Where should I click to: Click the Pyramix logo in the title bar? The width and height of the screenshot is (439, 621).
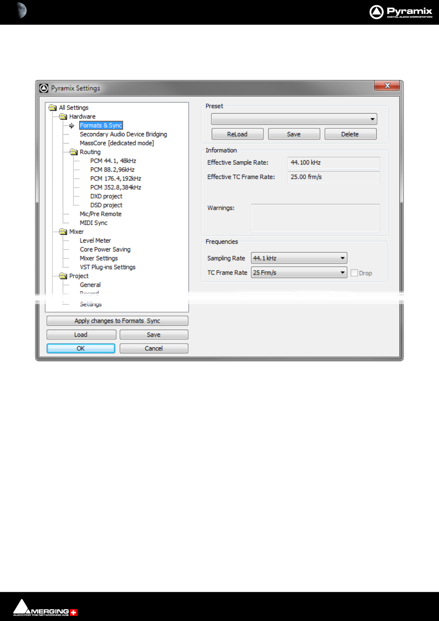click(44, 88)
